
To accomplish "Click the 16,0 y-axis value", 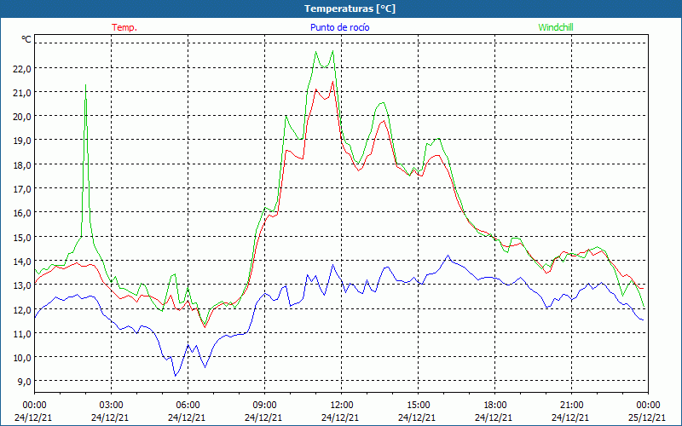I will [x=23, y=213].
